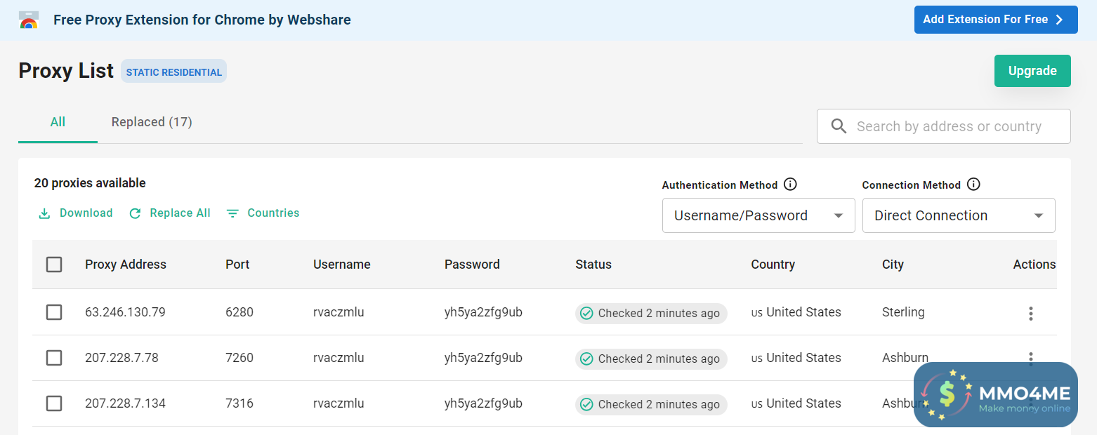The height and width of the screenshot is (435, 1097).
Task: Click the Download icon above the proxy table
Action: pyautogui.click(x=44, y=213)
